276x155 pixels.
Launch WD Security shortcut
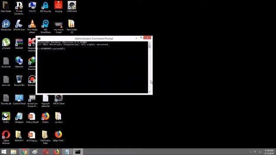45,7
